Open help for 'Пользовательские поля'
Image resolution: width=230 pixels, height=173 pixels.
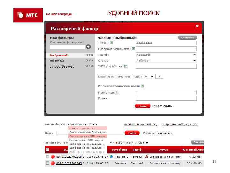point(142,86)
